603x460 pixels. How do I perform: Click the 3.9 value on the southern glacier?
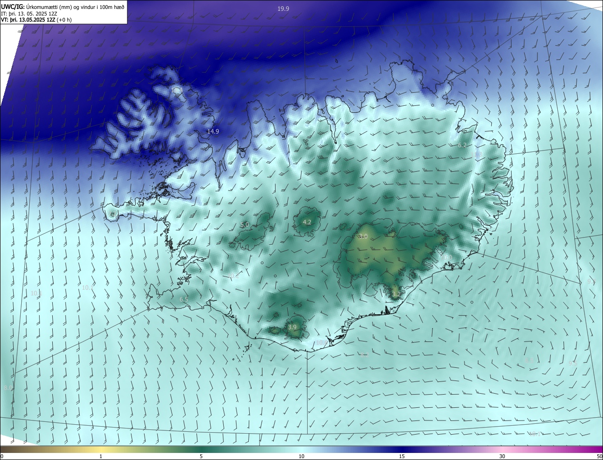click(x=292, y=327)
